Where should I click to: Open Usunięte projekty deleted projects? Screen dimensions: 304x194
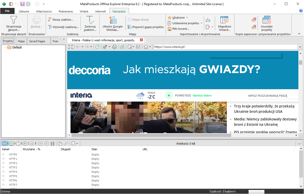point(267,24)
